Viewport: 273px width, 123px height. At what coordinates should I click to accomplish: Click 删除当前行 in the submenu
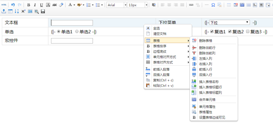(x=214, y=48)
